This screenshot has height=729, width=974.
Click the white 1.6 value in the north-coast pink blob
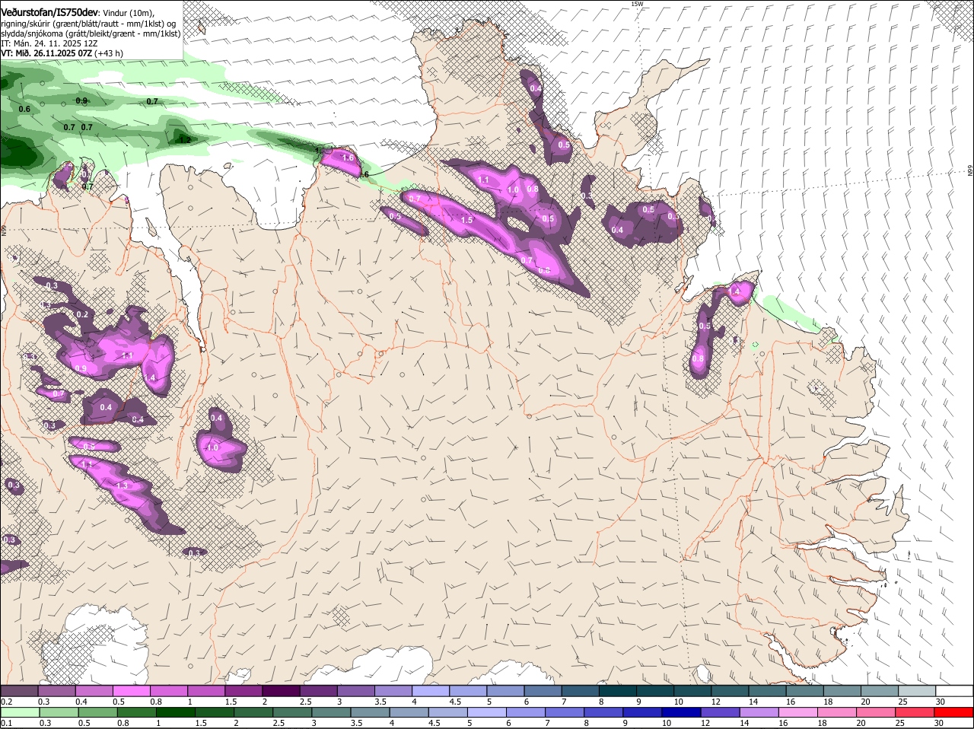(x=349, y=158)
